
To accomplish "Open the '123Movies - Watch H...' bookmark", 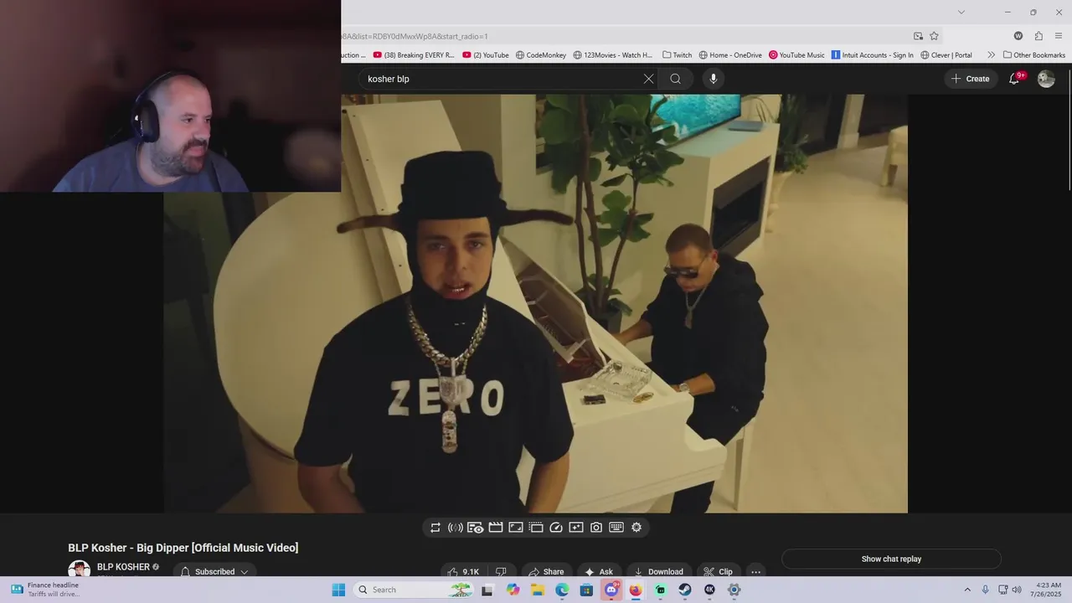I will pos(613,55).
